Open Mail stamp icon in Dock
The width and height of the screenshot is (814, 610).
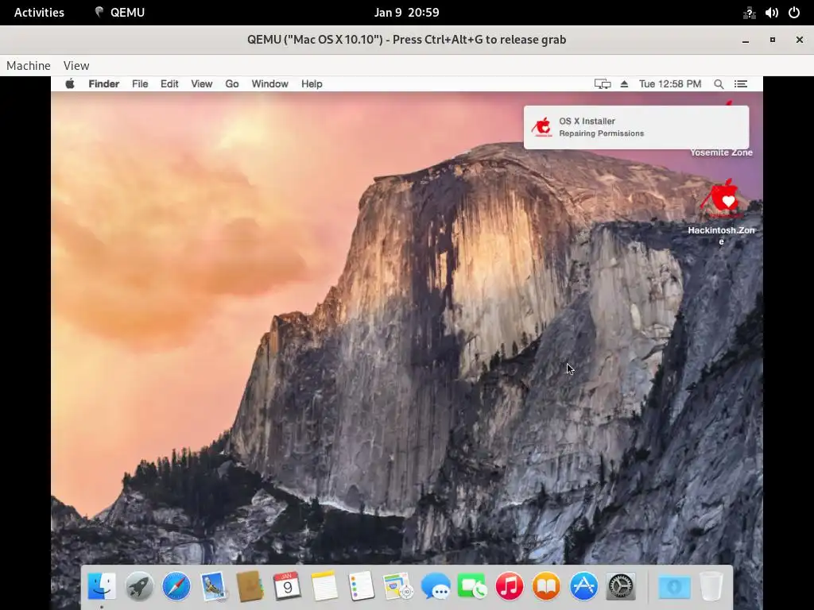213,587
